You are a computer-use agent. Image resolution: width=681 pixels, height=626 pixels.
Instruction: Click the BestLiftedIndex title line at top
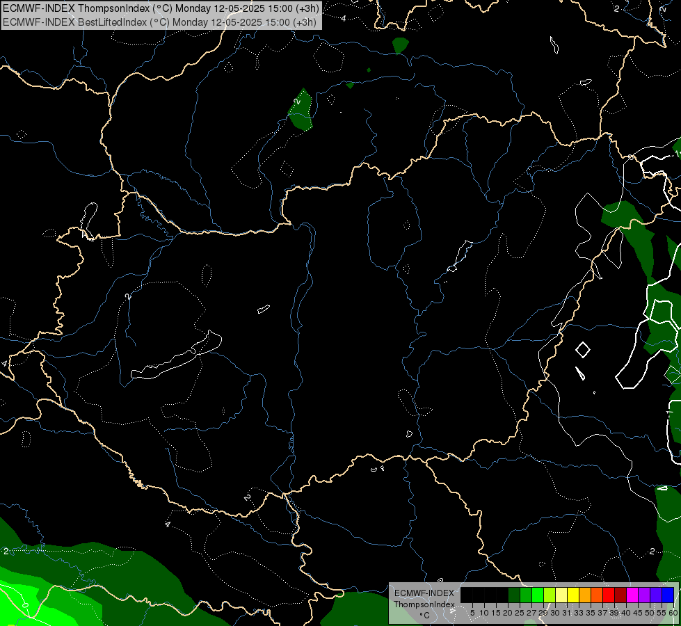(159, 22)
